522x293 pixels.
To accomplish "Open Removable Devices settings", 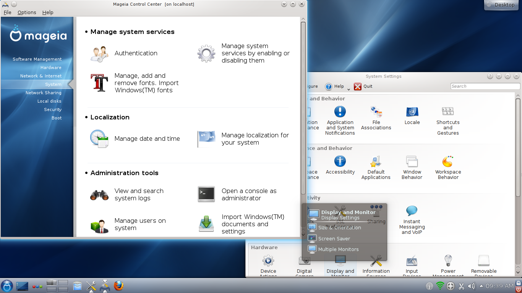I will [484, 266].
